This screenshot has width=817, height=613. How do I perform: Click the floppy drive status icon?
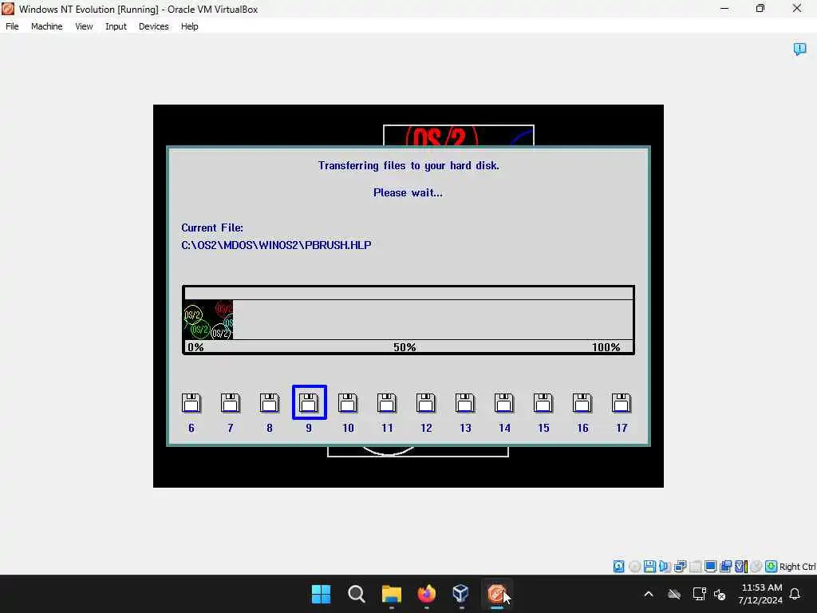coord(649,567)
